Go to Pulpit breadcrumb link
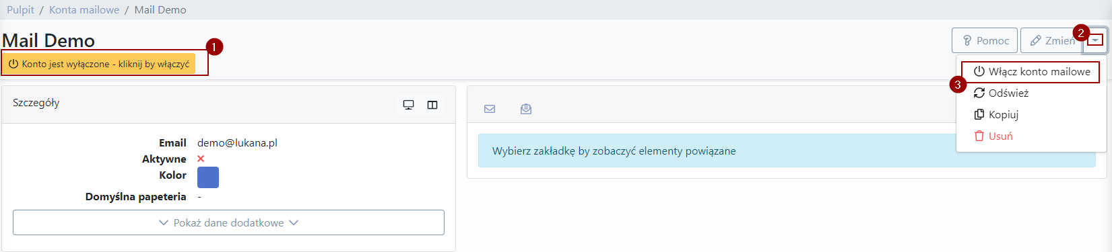The width and height of the screenshot is (1112, 252). 20,9
